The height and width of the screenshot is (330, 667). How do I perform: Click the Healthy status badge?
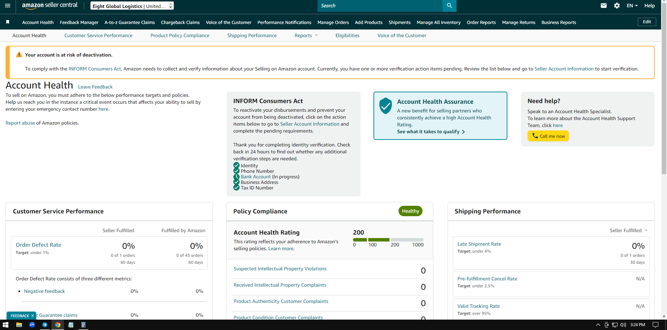pos(410,211)
